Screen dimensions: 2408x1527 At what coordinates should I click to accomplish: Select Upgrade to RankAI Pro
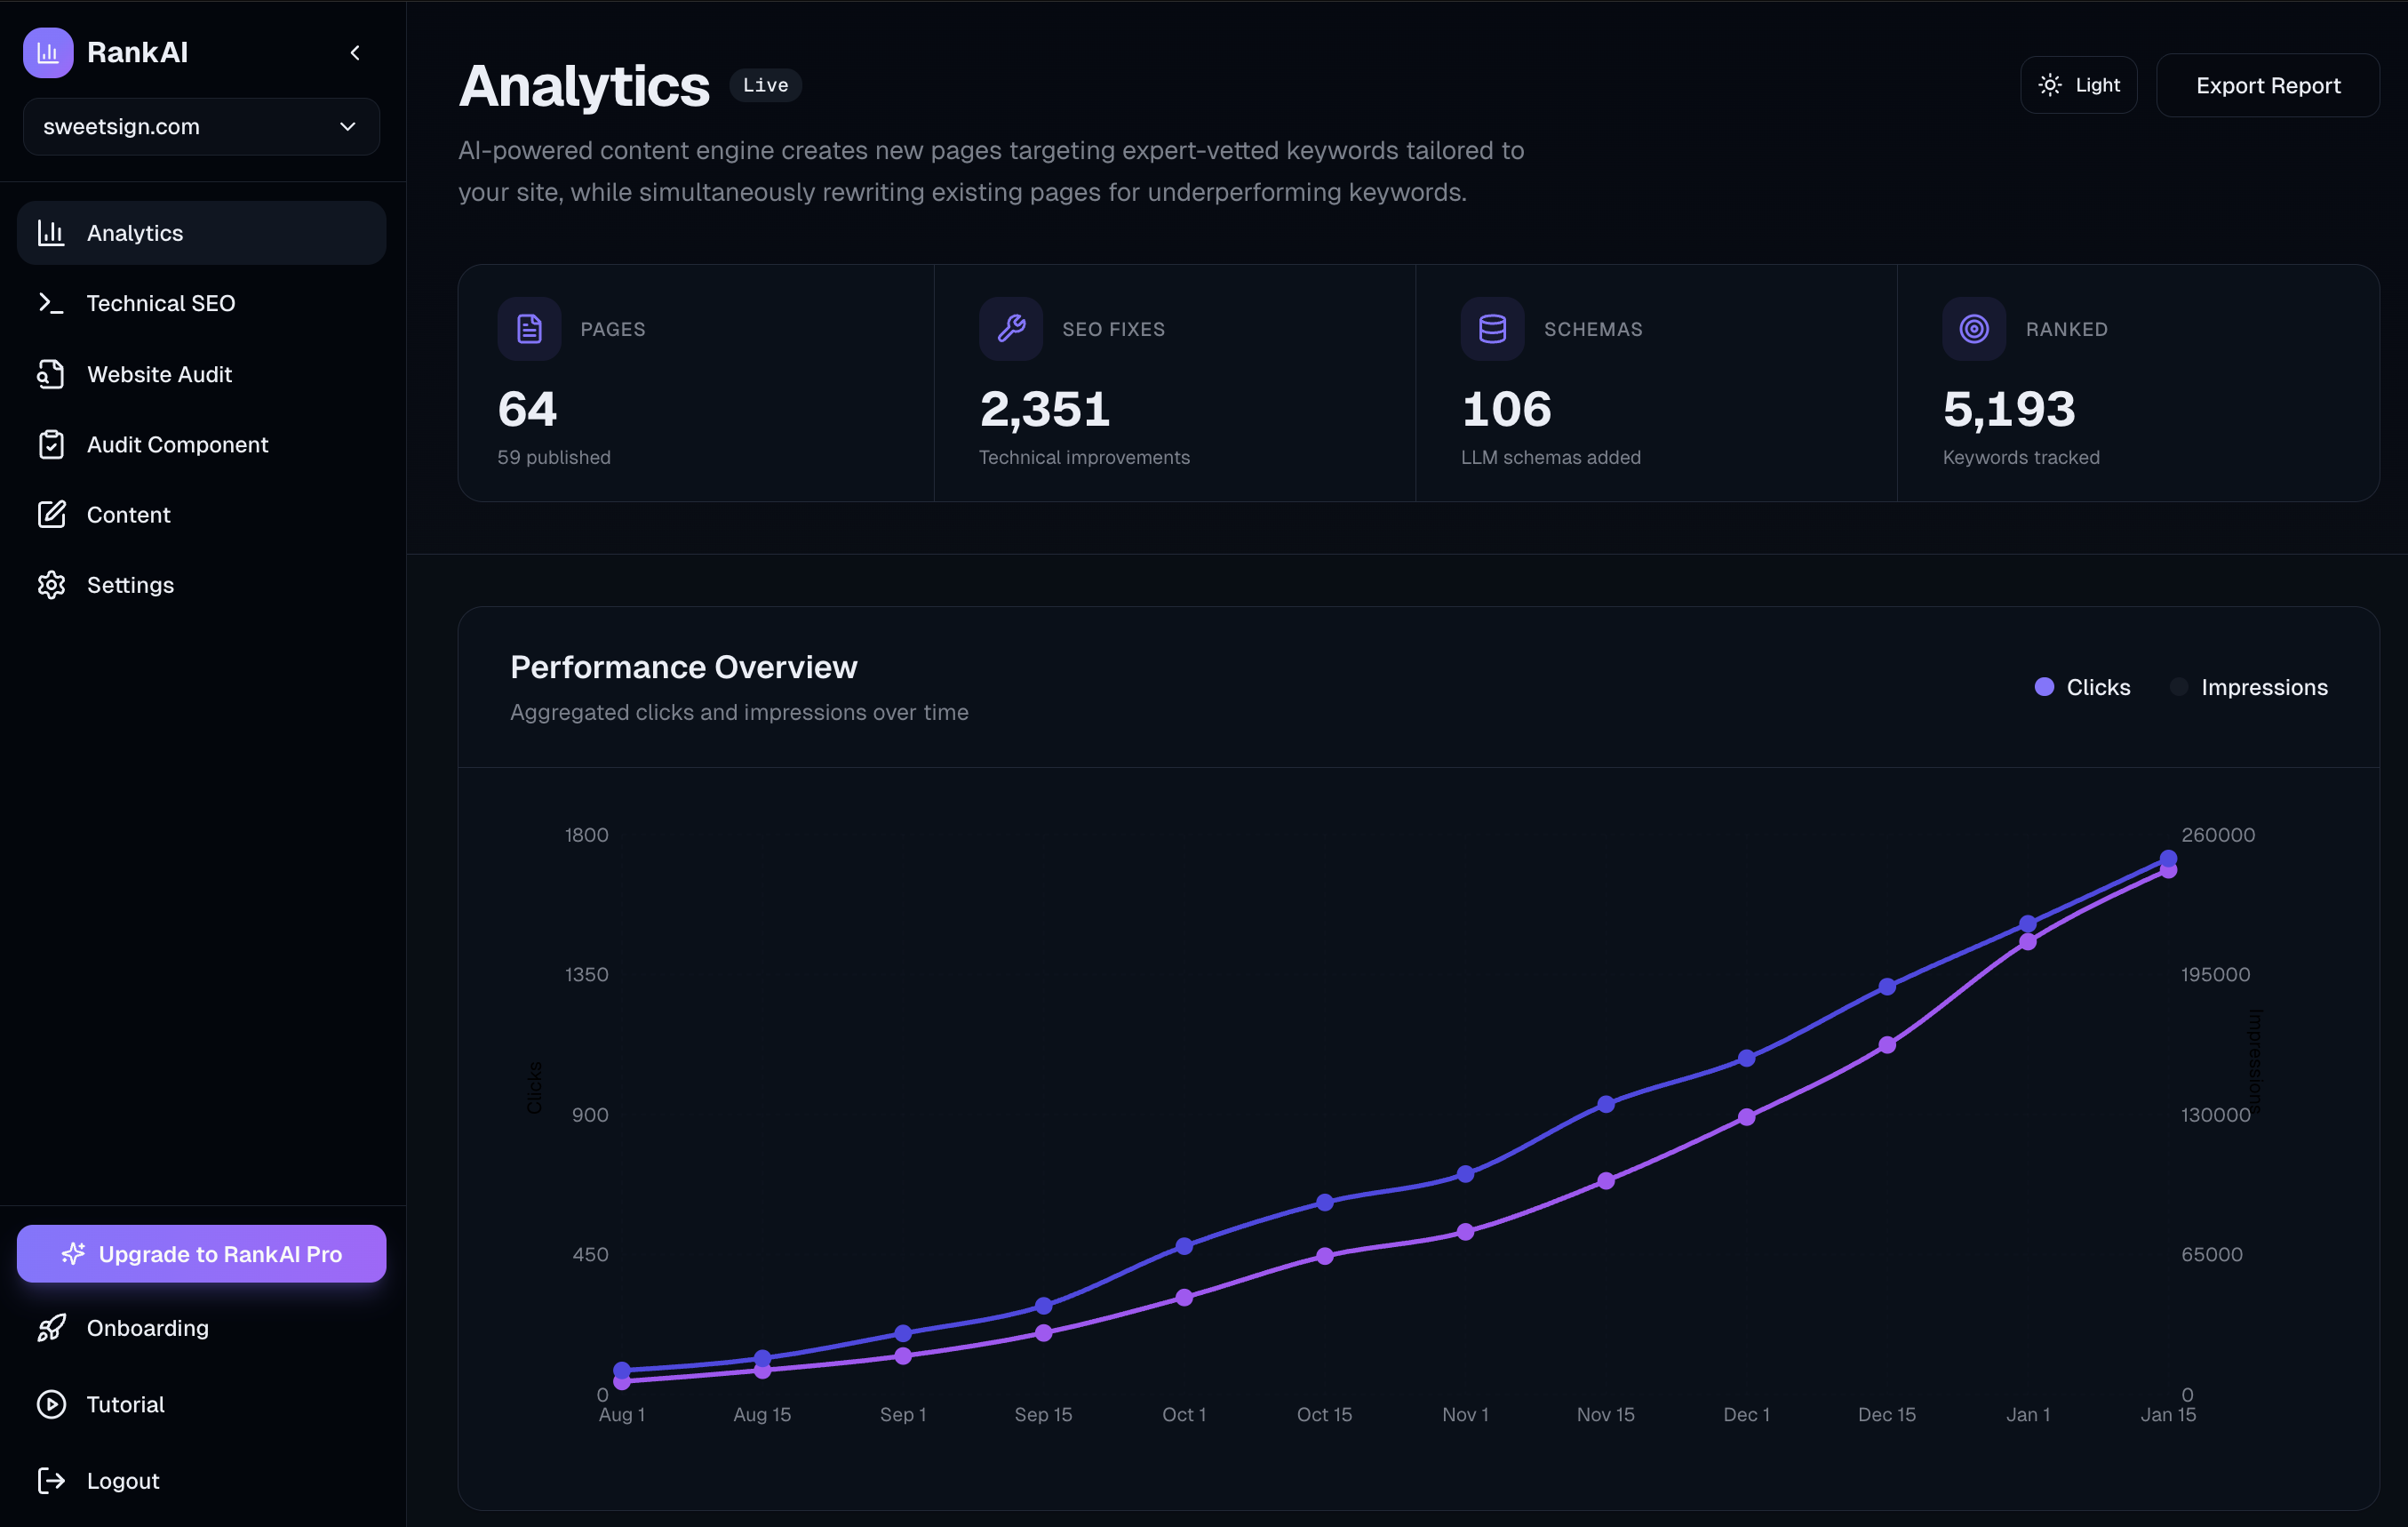tap(201, 1253)
